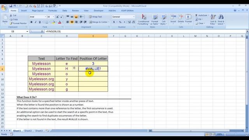This screenshot has width=249, height=140.
Task: Open the Data ribbon tab
Action: click(65, 10)
